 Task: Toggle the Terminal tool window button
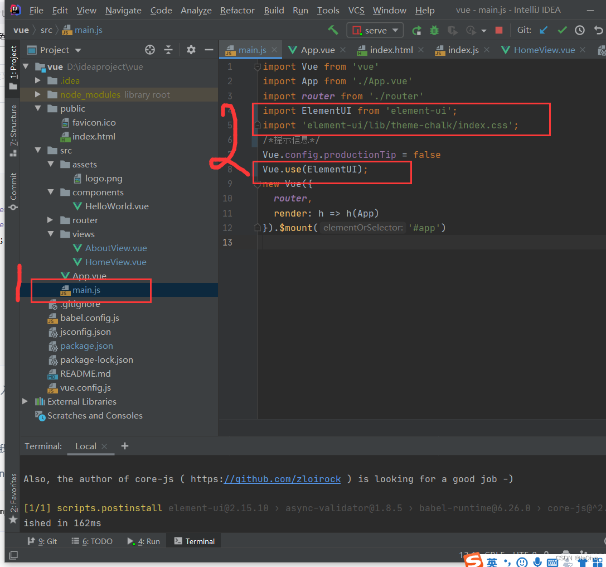coord(194,541)
